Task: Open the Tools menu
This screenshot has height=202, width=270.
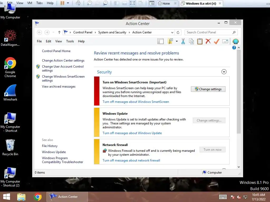Action: tap(70, 41)
